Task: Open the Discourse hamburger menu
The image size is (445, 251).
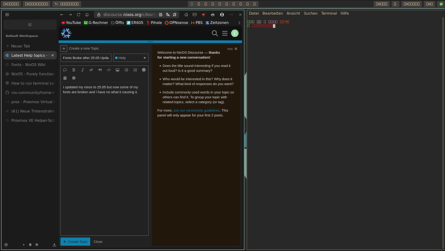Action: [225, 34]
